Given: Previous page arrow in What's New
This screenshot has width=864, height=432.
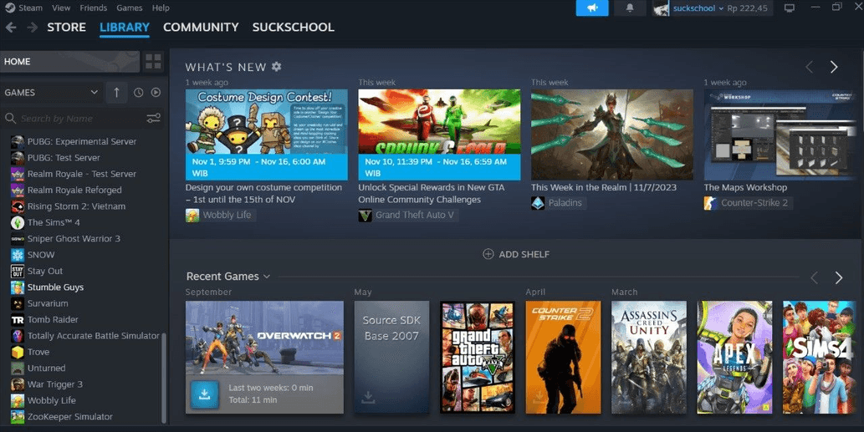Looking at the screenshot, I should click(810, 67).
